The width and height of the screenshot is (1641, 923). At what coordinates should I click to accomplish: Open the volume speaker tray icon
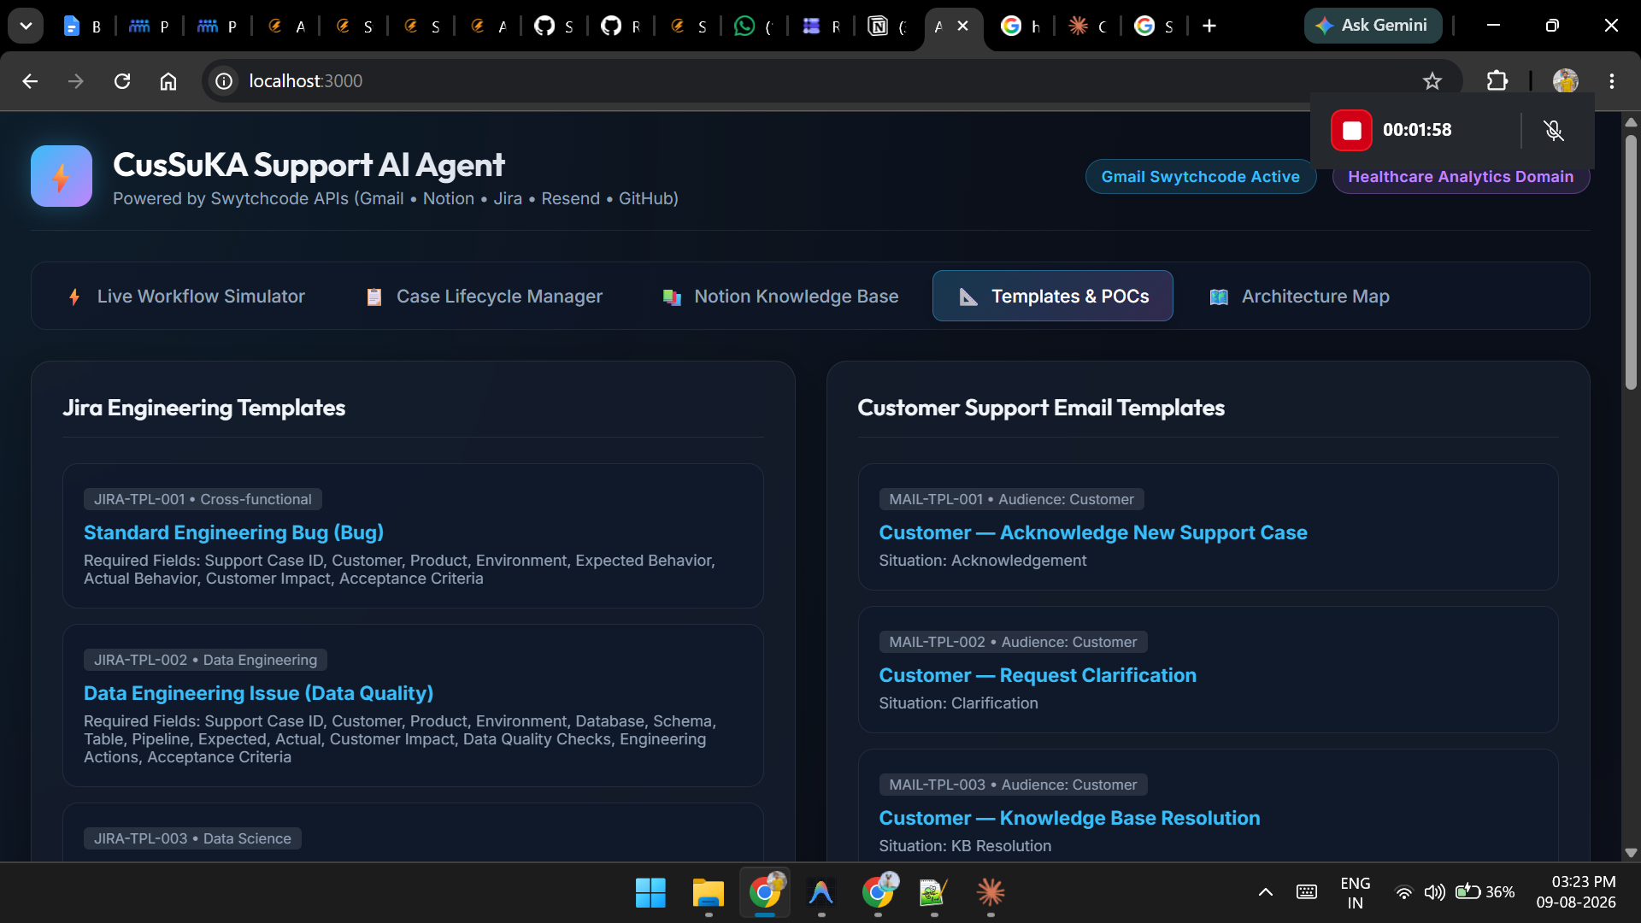click(x=1434, y=893)
